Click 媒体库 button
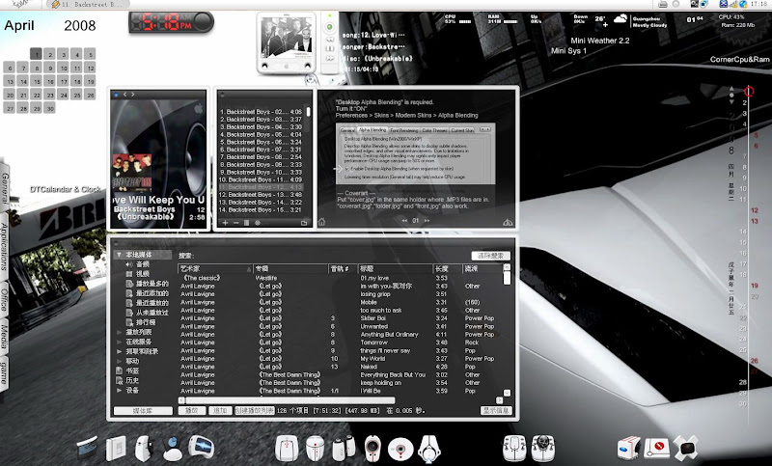 [x=143, y=410]
